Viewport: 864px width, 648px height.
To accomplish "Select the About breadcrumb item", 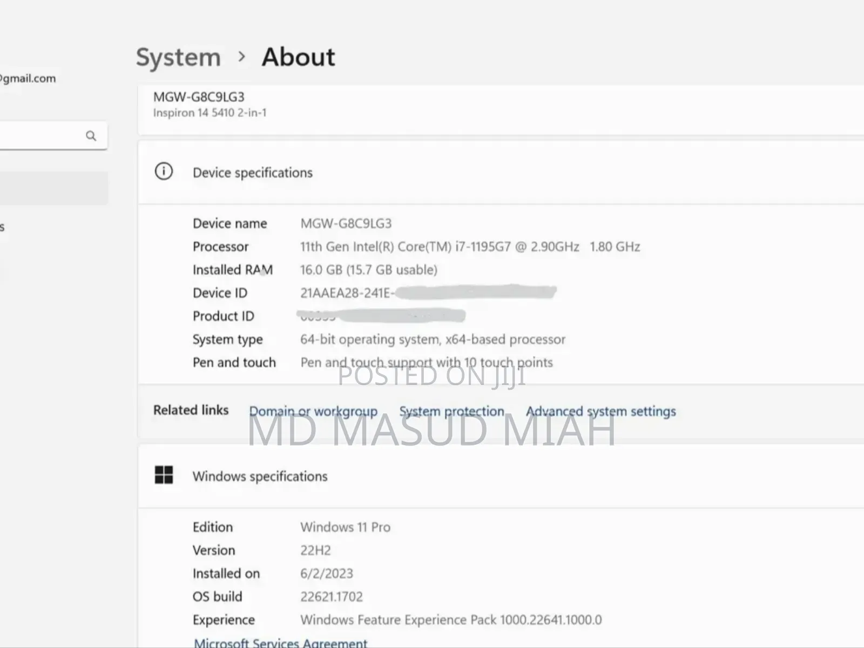I will click(x=298, y=57).
